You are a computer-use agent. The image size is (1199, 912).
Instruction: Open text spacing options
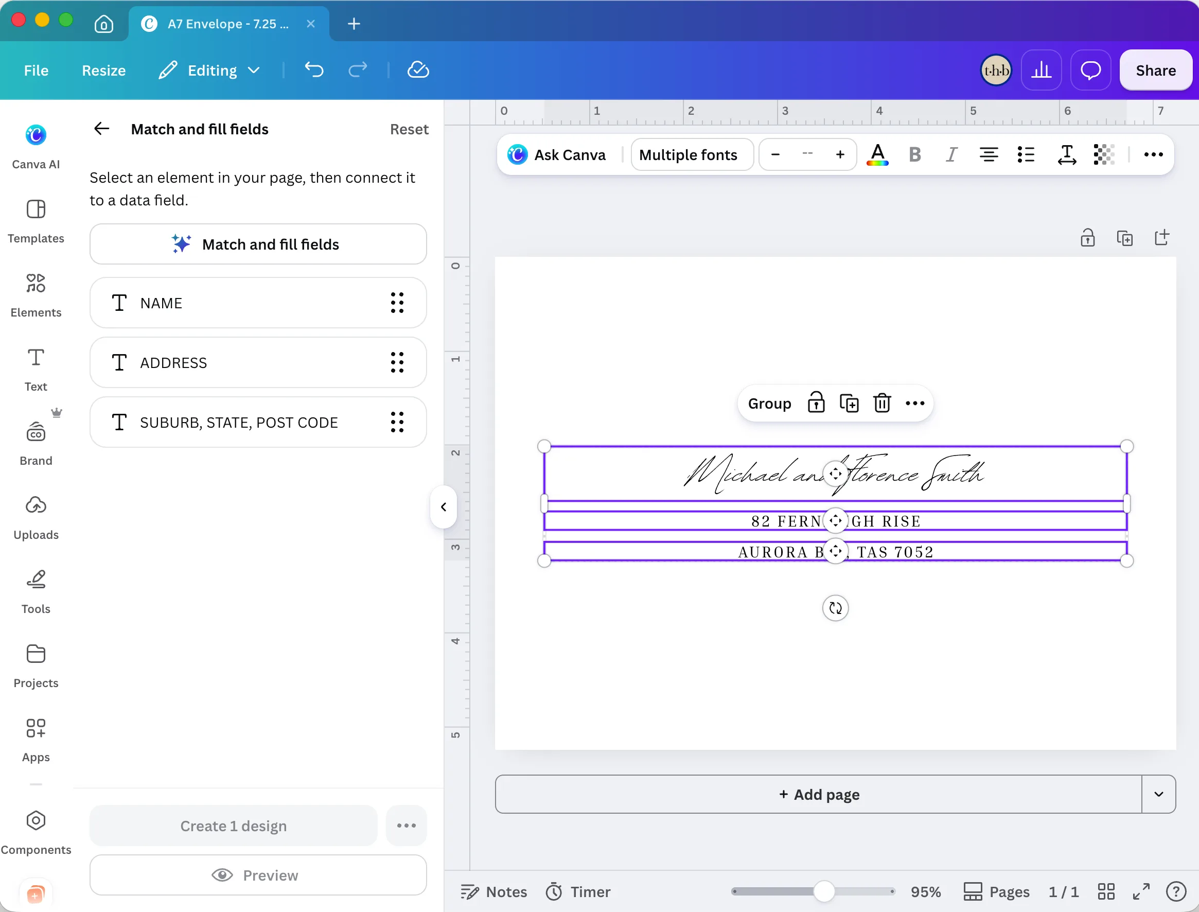[1067, 155]
